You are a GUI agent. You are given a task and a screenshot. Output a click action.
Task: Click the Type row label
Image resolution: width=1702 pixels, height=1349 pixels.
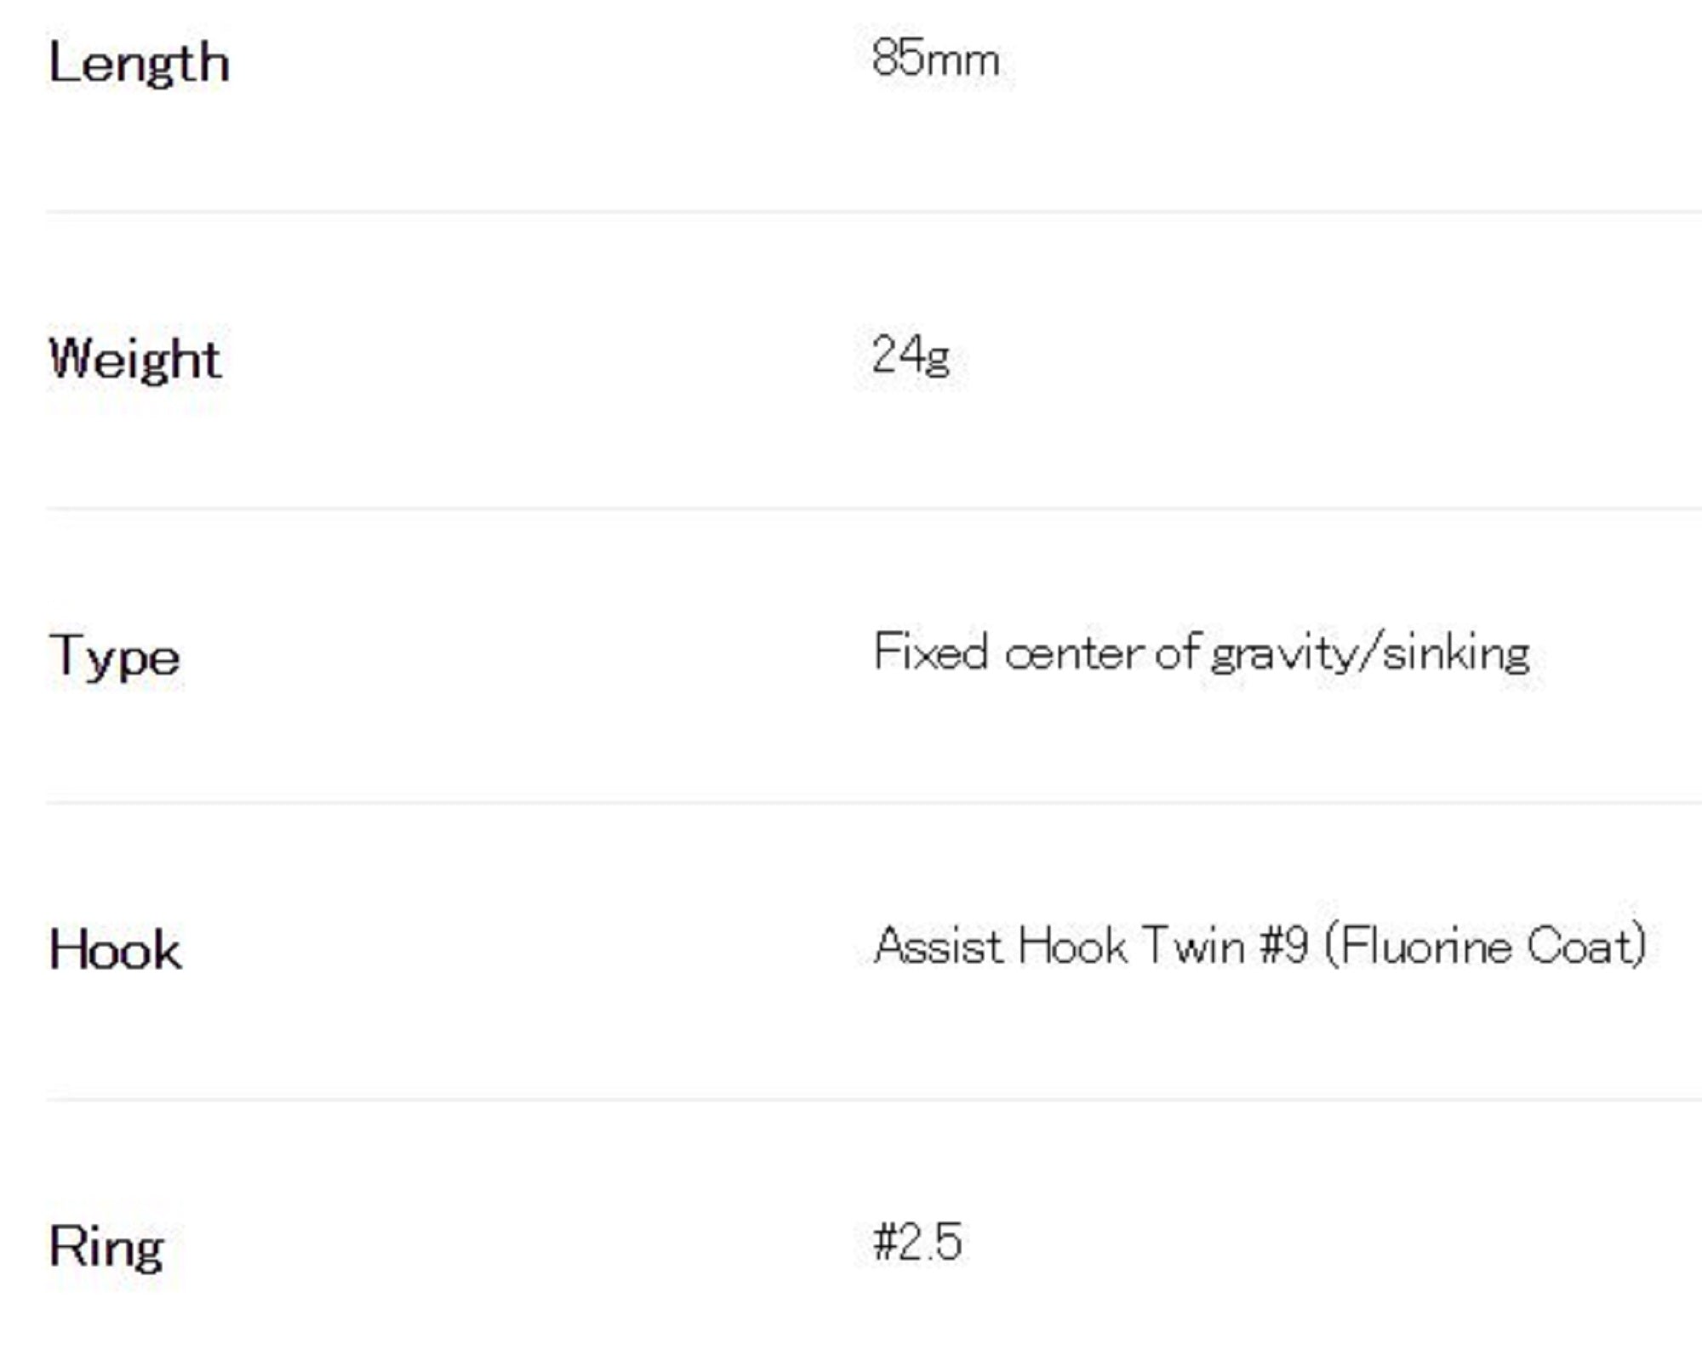114,657
